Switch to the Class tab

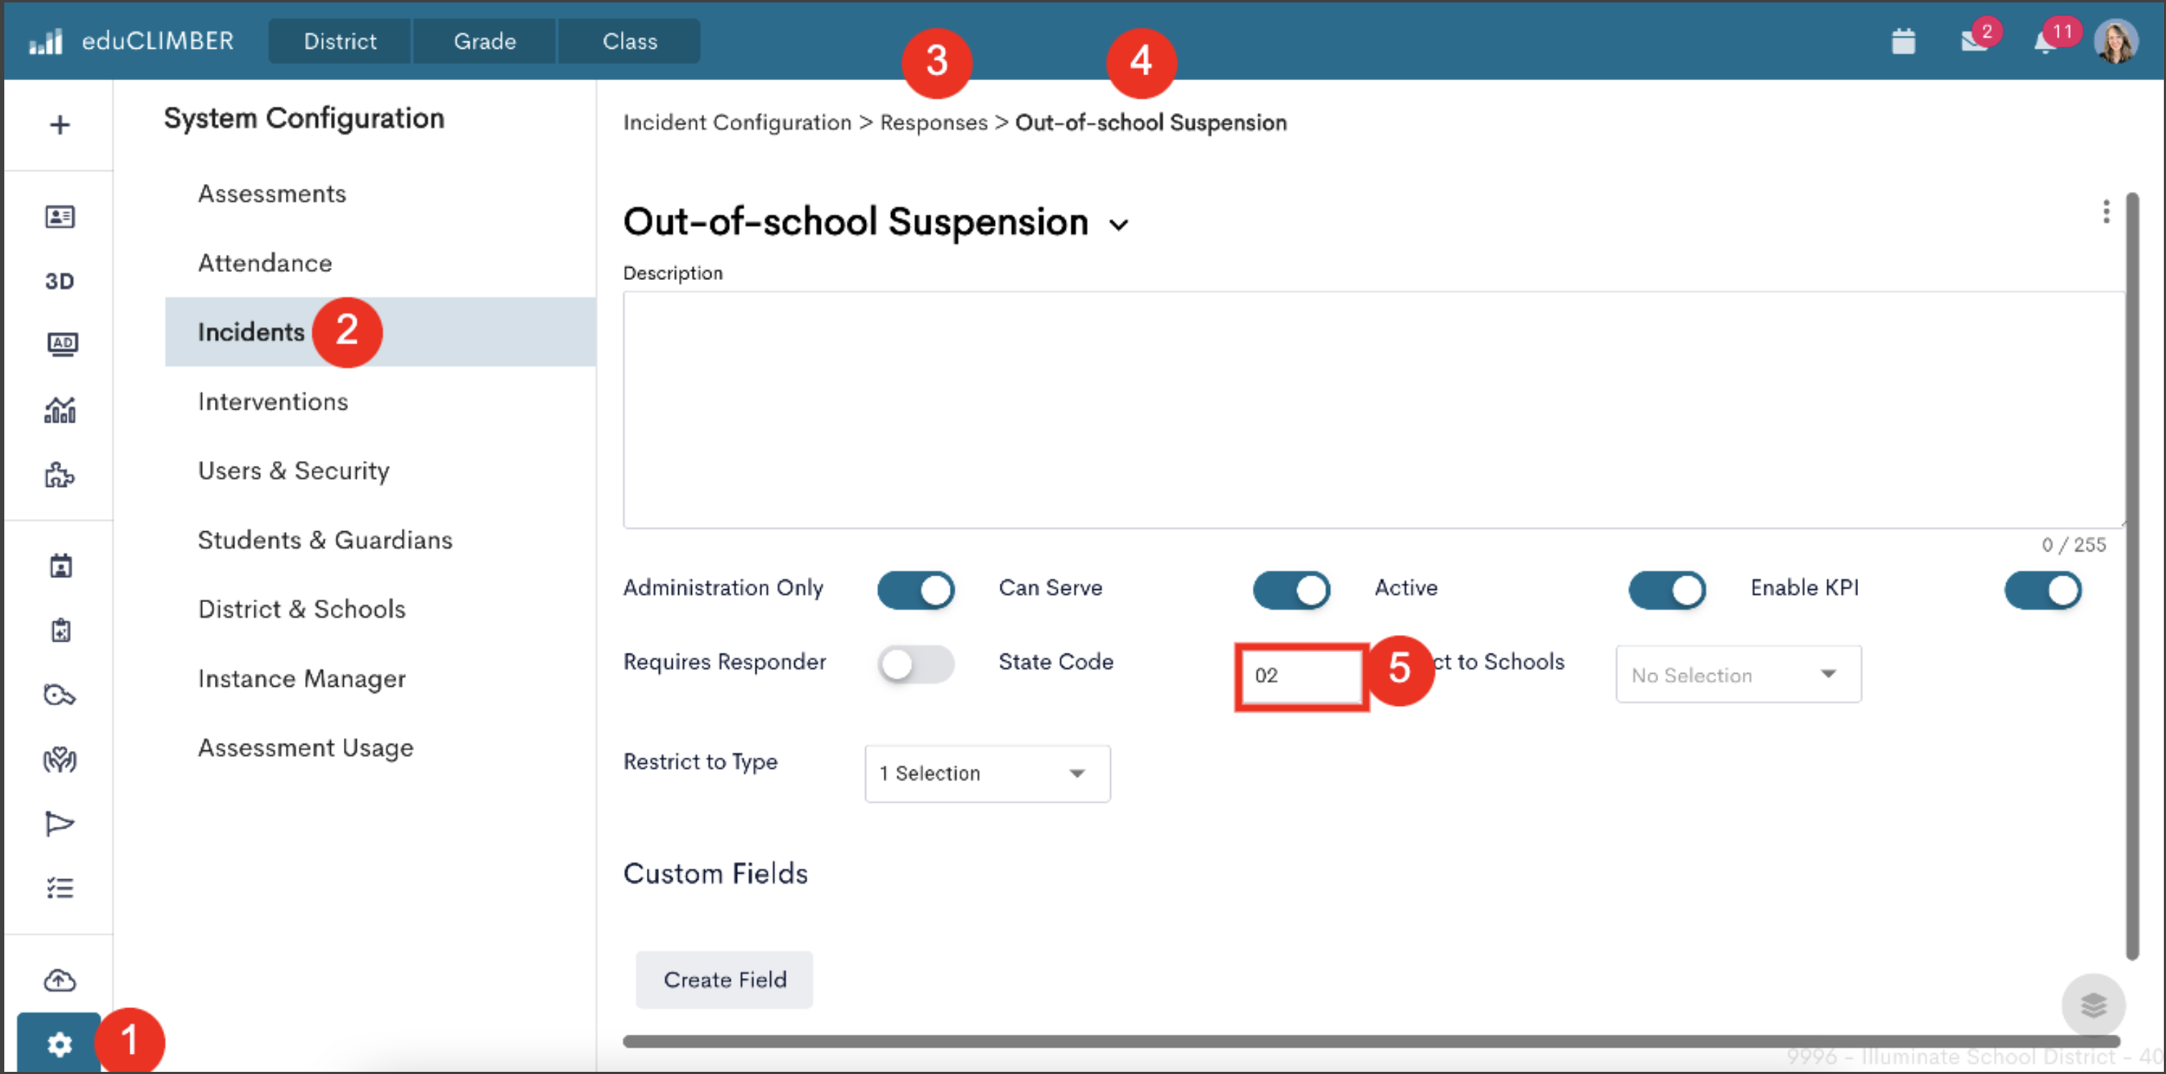[630, 42]
